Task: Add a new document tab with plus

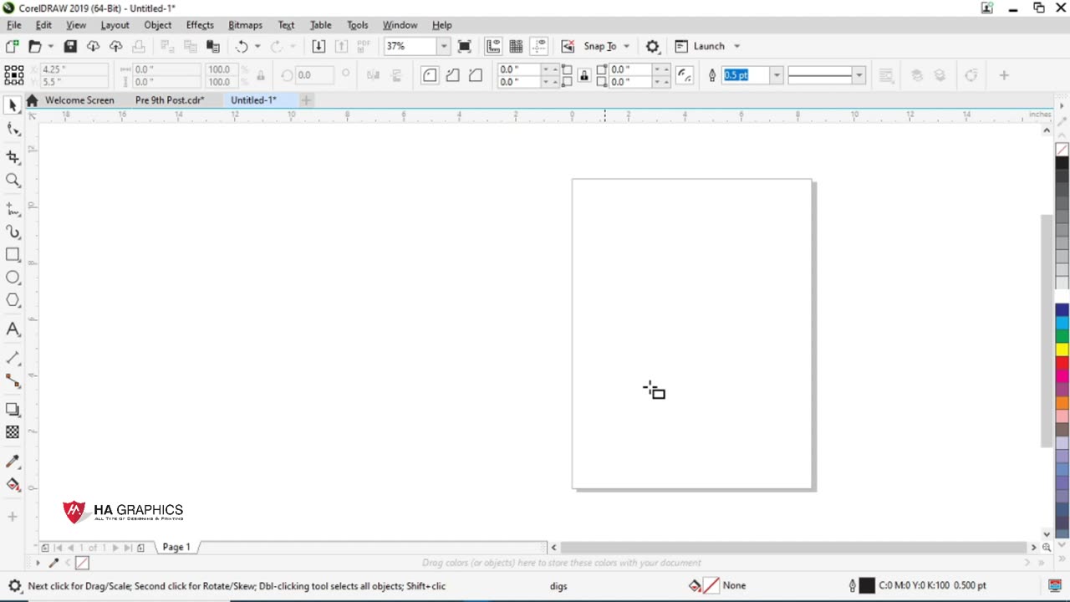Action: 306,100
